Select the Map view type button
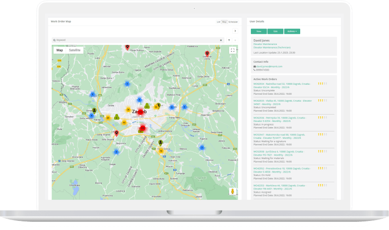Image resolution: width=389 pixels, height=230 pixels. [60, 50]
